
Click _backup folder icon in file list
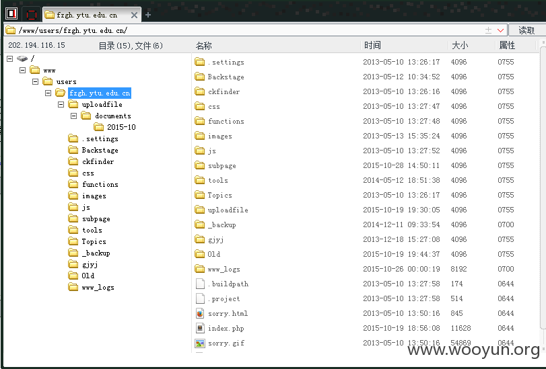(x=199, y=224)
